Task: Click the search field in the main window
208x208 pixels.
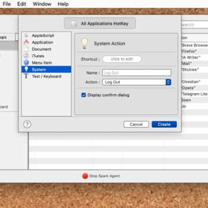Action: point(195,25)
